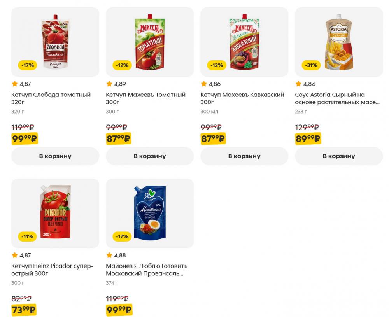This screenshot has width=389, height=317.
Task: Add Махеевъ Томатный ketchup to cart
Action: pyautogui.click(x=150, y=156)
